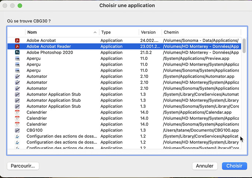This screenshot has height=178, width=252.
Task: Click the Photoshop 2020 Ps icon
Action: pos(17,53)
